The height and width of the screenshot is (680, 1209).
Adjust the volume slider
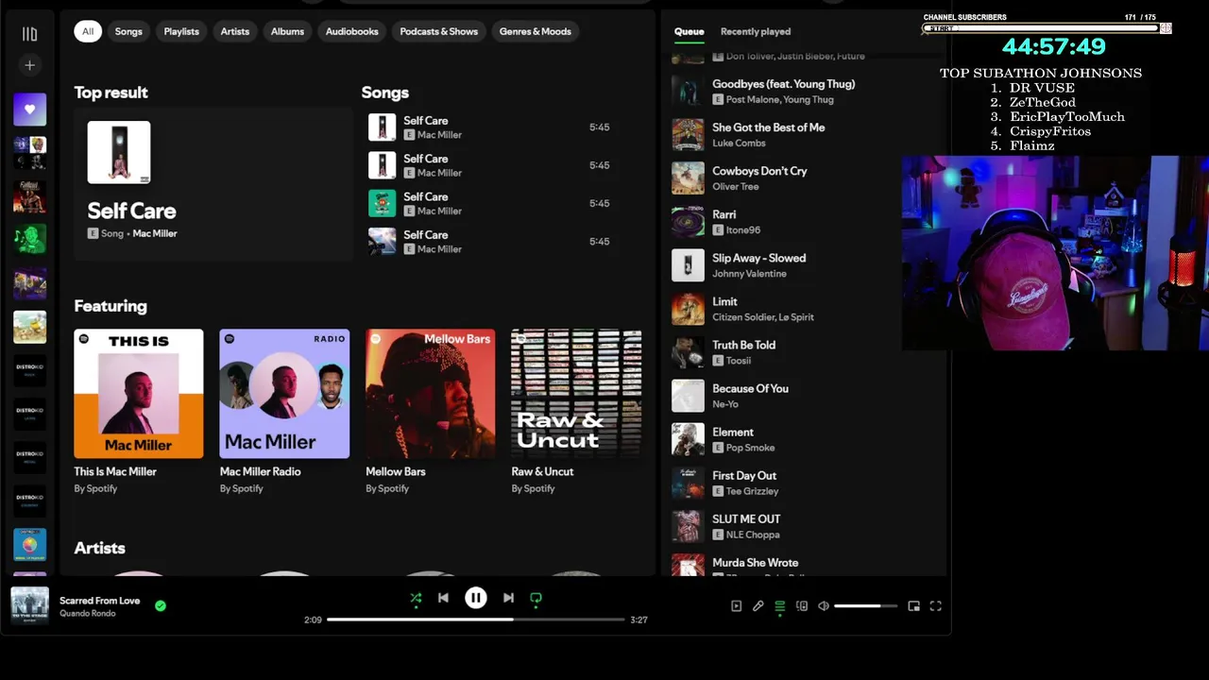click(x=865, y=606)
